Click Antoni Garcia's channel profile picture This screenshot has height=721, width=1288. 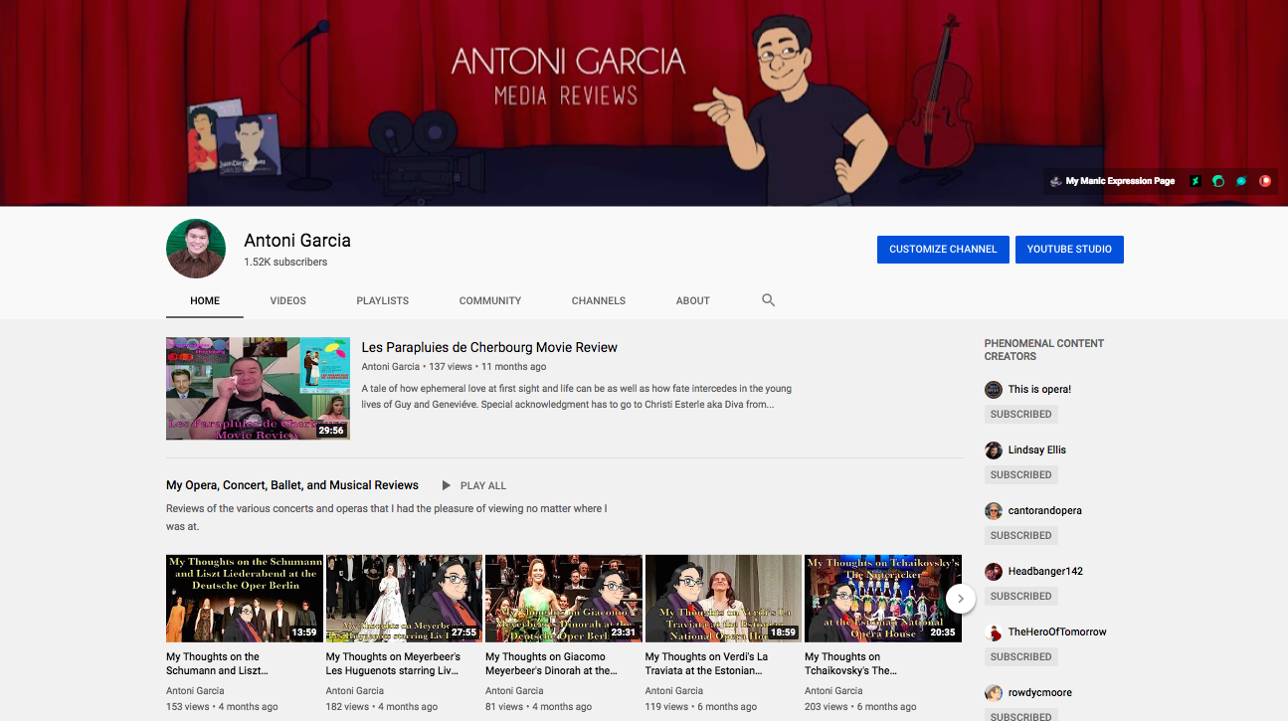pos(196,249)
